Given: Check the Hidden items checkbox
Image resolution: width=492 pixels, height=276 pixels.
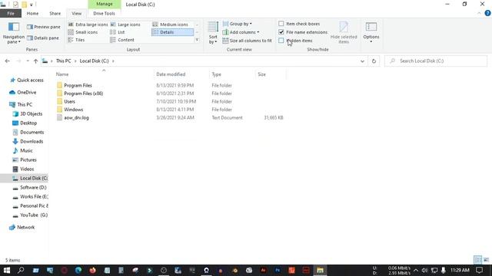Looking at the screenshot, I should [281, 41].
